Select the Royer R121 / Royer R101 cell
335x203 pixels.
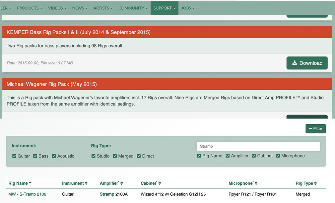(253, 194)
